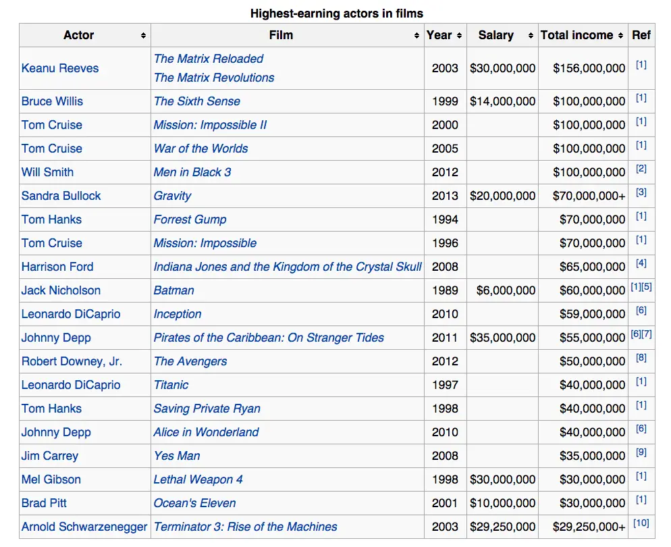
Task: Open Keanu Reeves actor link
Action: click(60, 68)
